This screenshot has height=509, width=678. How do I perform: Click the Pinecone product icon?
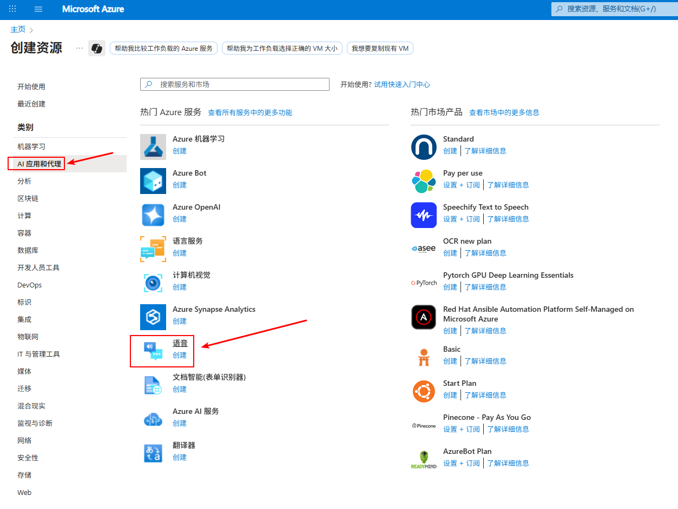coord(424,425)
